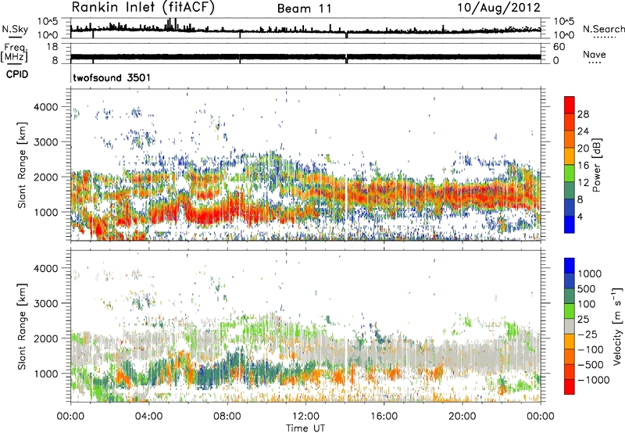Click "00:00" at the start of time axis
Screen dimensions: 625x433
click(x=70, y=417)
